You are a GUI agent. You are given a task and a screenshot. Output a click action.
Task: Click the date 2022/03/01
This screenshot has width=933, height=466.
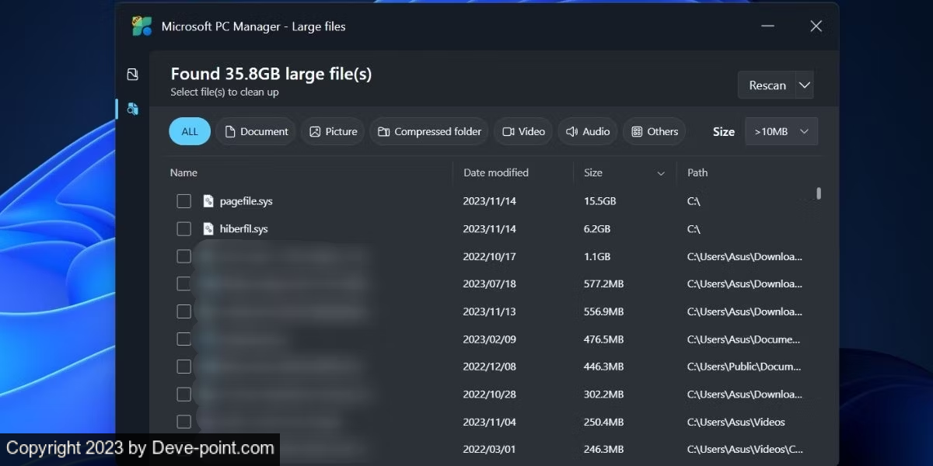[x=489, y=450]
